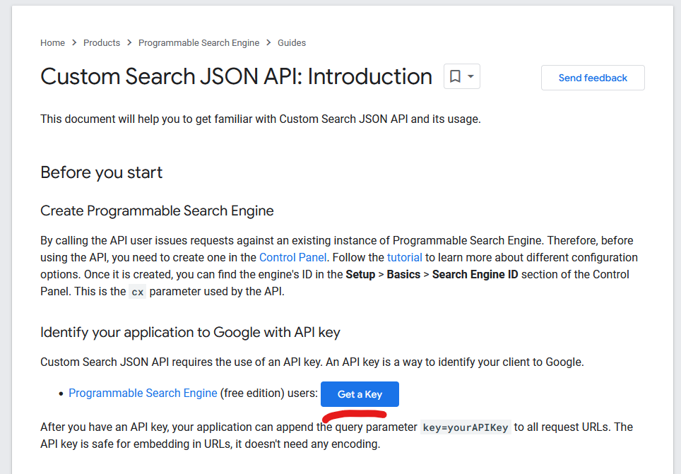Click the Custom Search JSON API title
681x474 pixels.
pyautogui.click(x=236, y=76)
